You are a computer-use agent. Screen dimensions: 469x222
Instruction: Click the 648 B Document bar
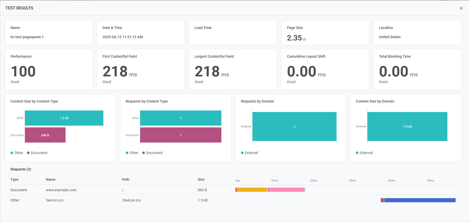click(45, 135)
